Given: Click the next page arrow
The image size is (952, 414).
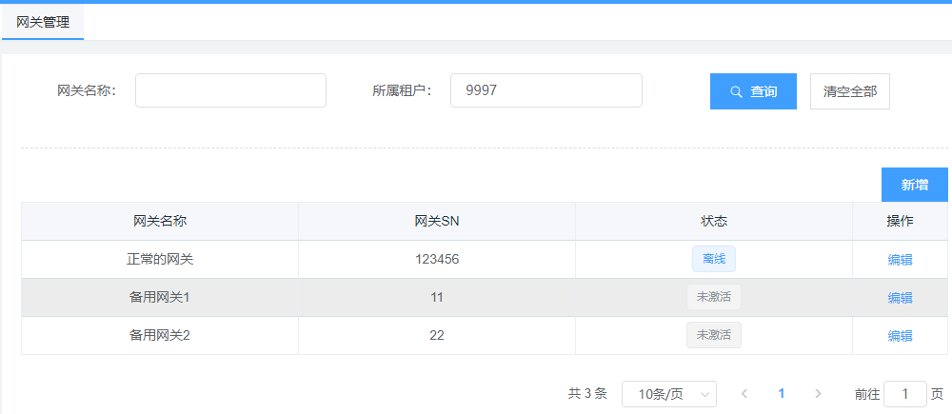Looking at the screenshot, I should pos(818,394).
